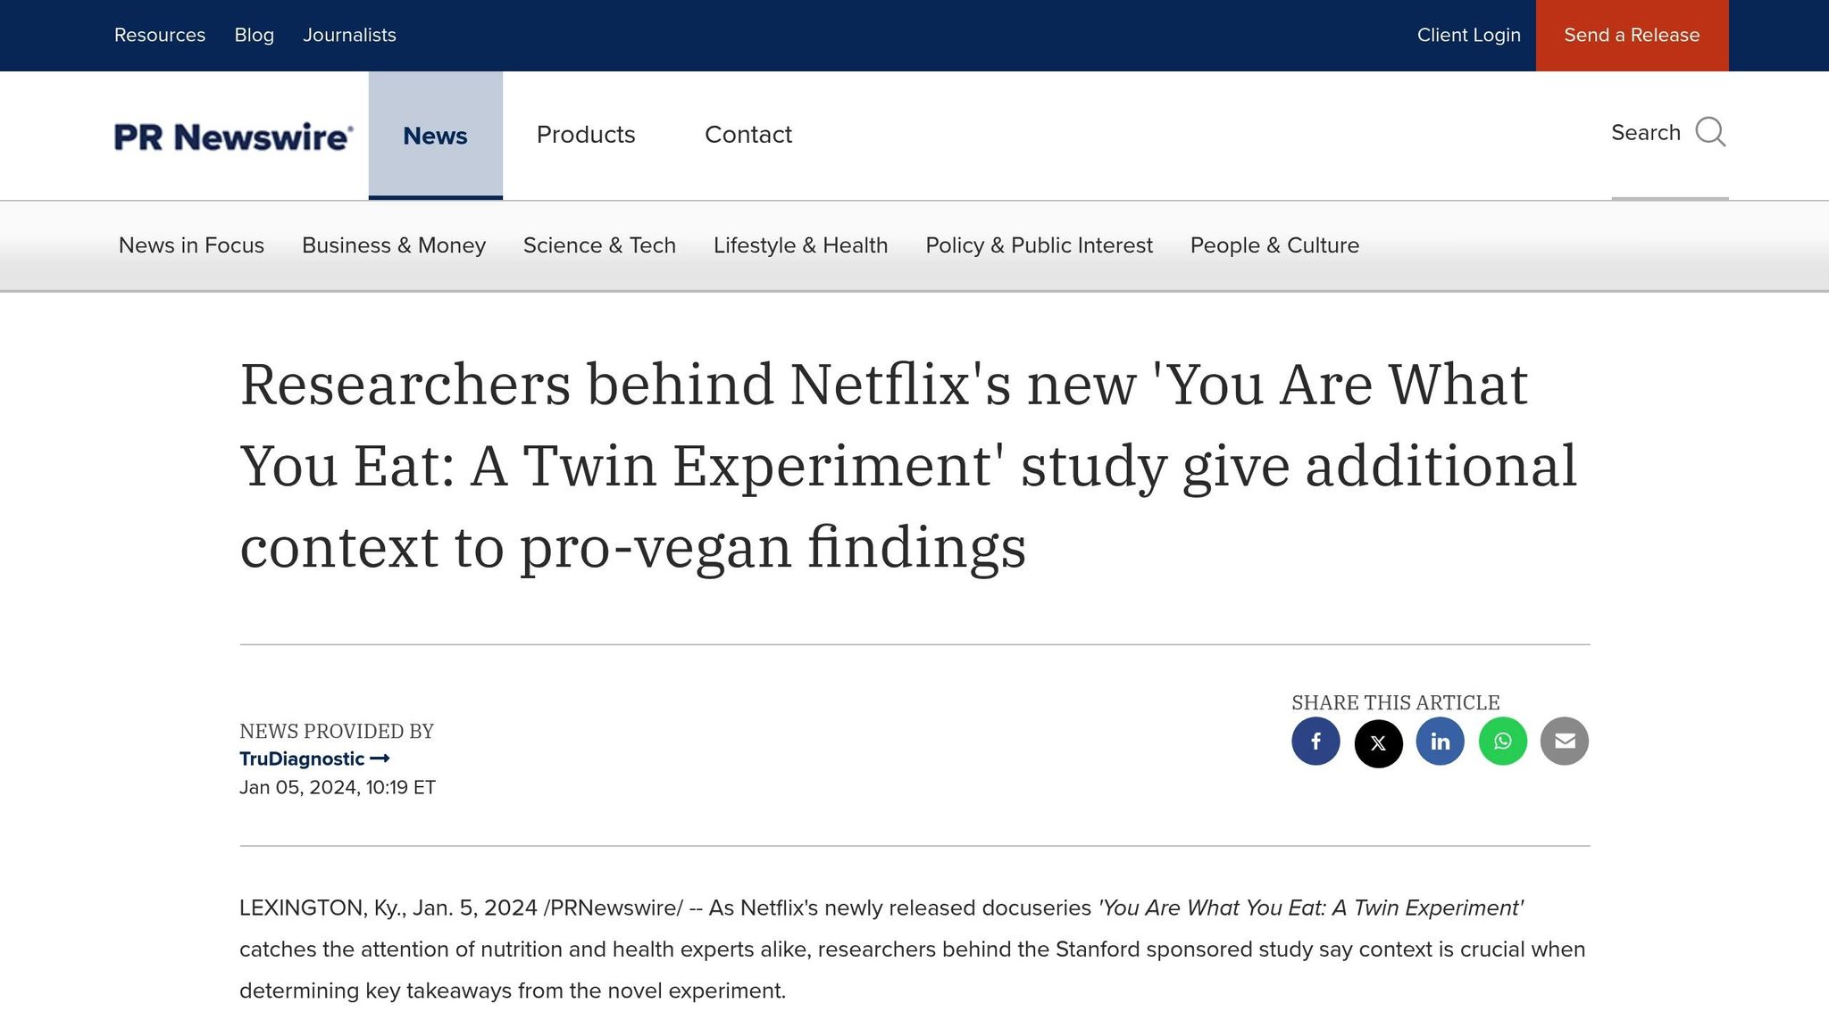
Task: Open People & Culture category
Action: [1274, 245]
